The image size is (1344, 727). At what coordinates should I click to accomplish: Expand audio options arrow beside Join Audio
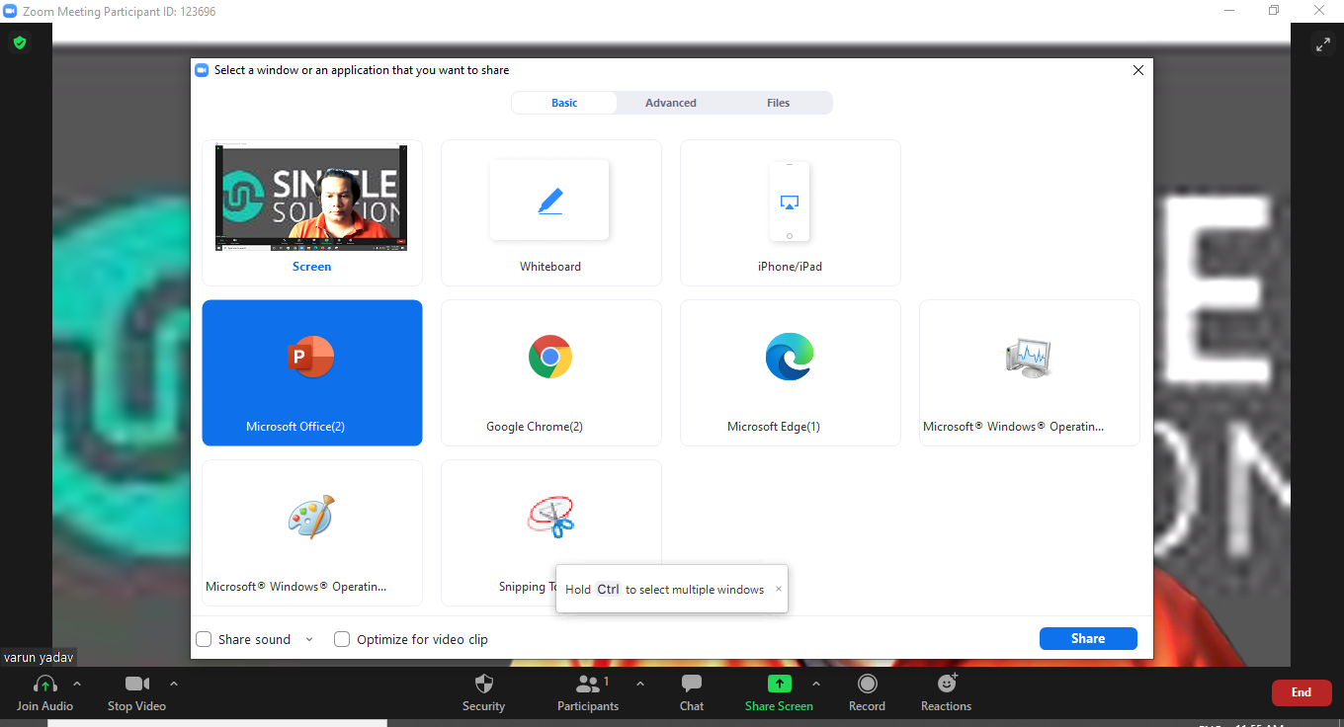pos(77,684)
